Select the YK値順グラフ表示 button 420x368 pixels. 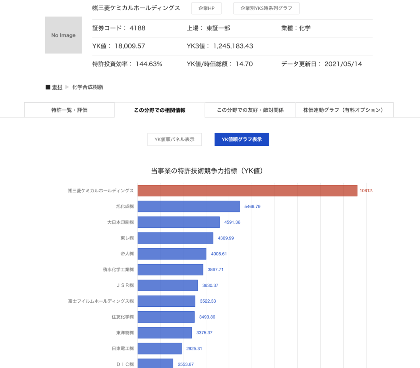[242, 140]
